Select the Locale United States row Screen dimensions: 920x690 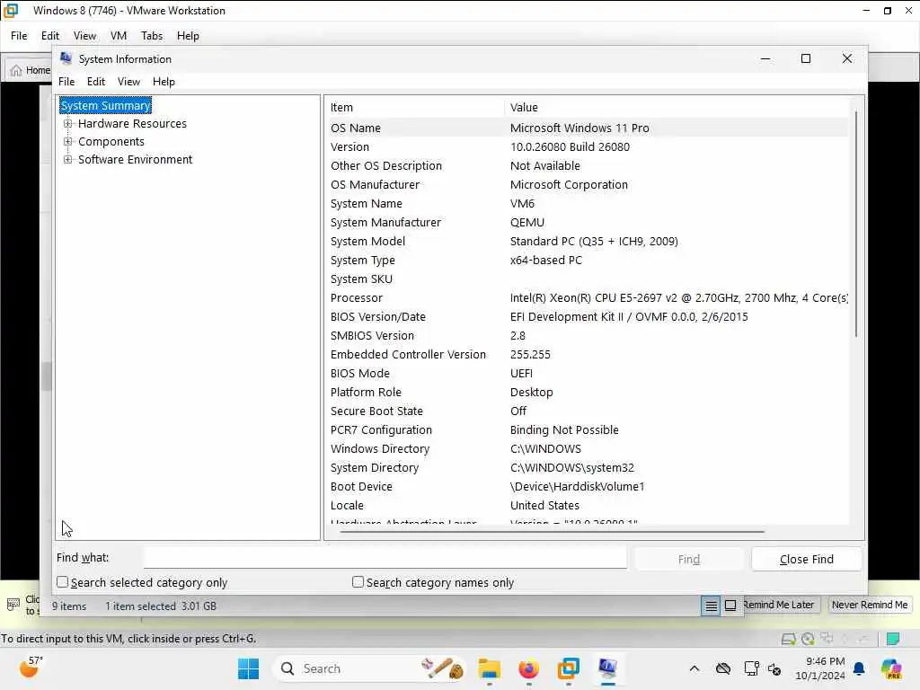pyautogui.click(x=587, y=505)
